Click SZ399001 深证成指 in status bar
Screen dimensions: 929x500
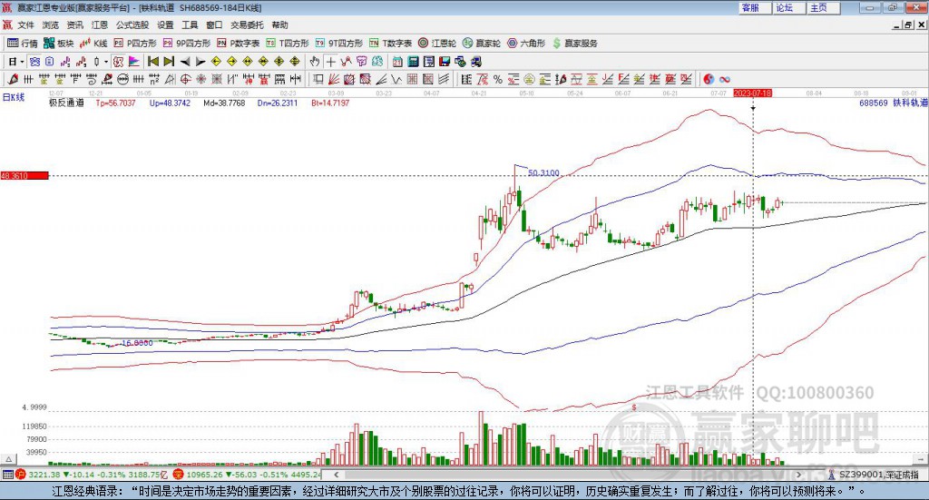(878, 475)
